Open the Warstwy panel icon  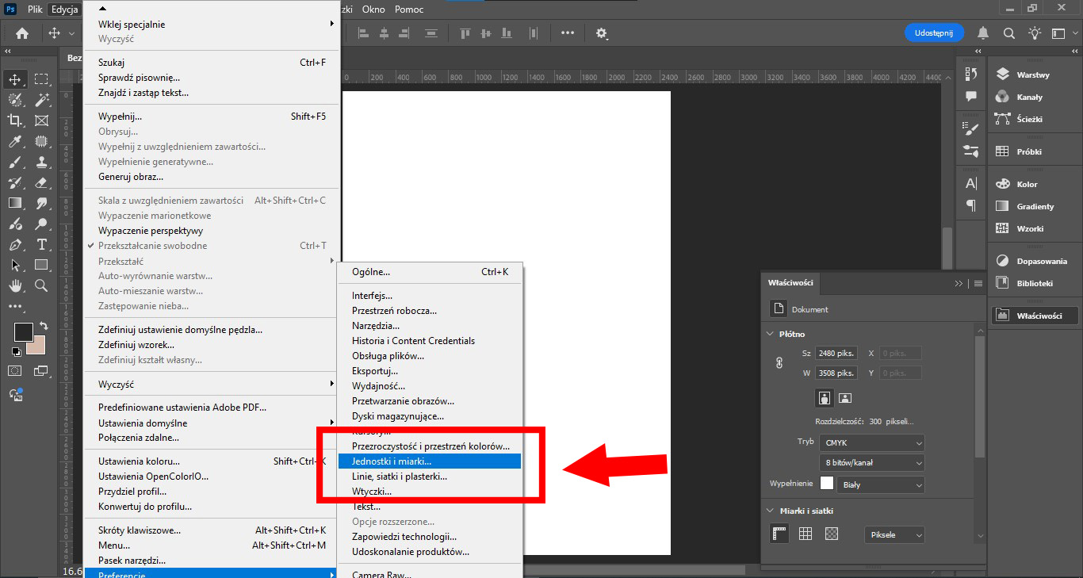1003,75
